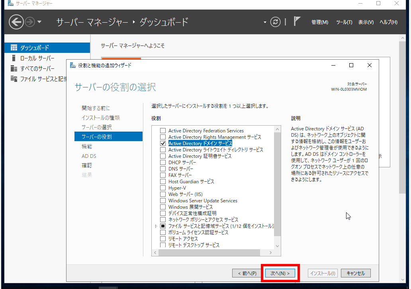Click the 次へ(N) > button
Screen dimensions: 411x289
click(280, 273)
